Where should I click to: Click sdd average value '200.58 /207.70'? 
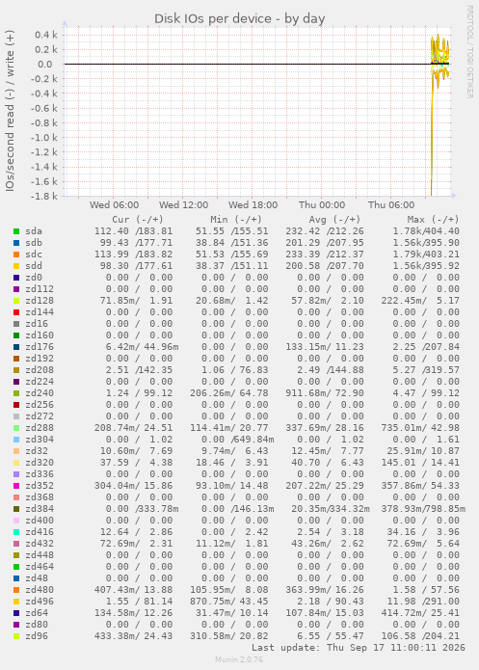point(325,266)
